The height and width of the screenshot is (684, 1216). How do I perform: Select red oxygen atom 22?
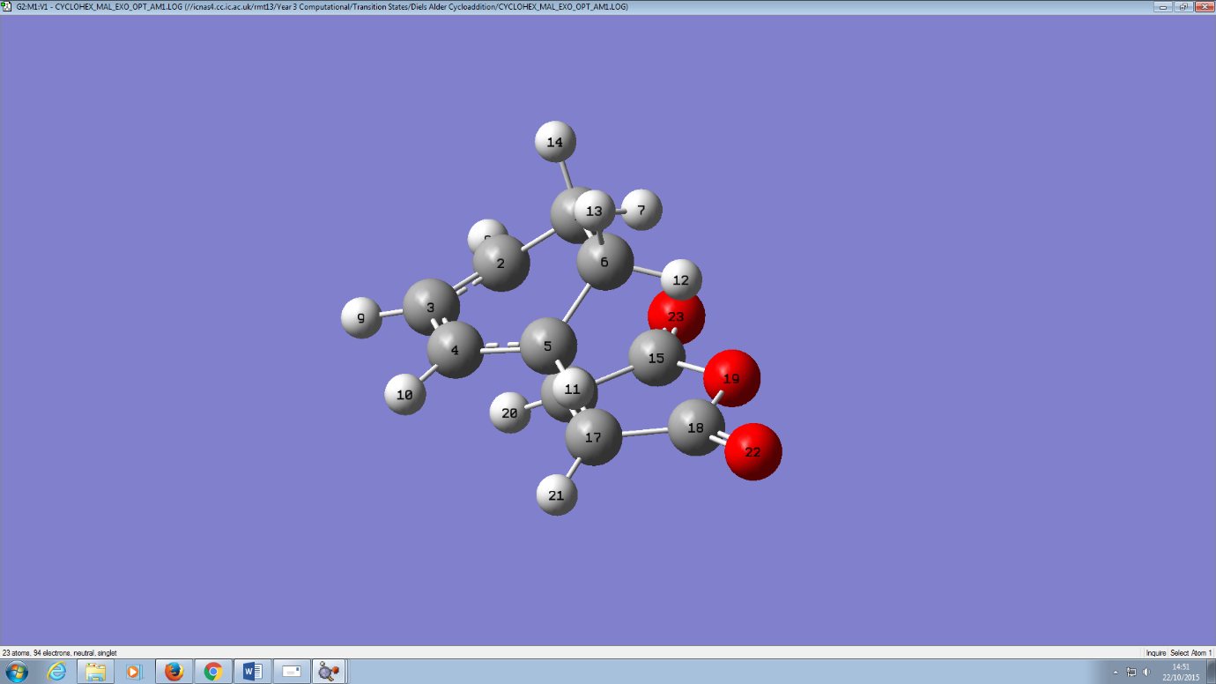[x=753, y=452]
